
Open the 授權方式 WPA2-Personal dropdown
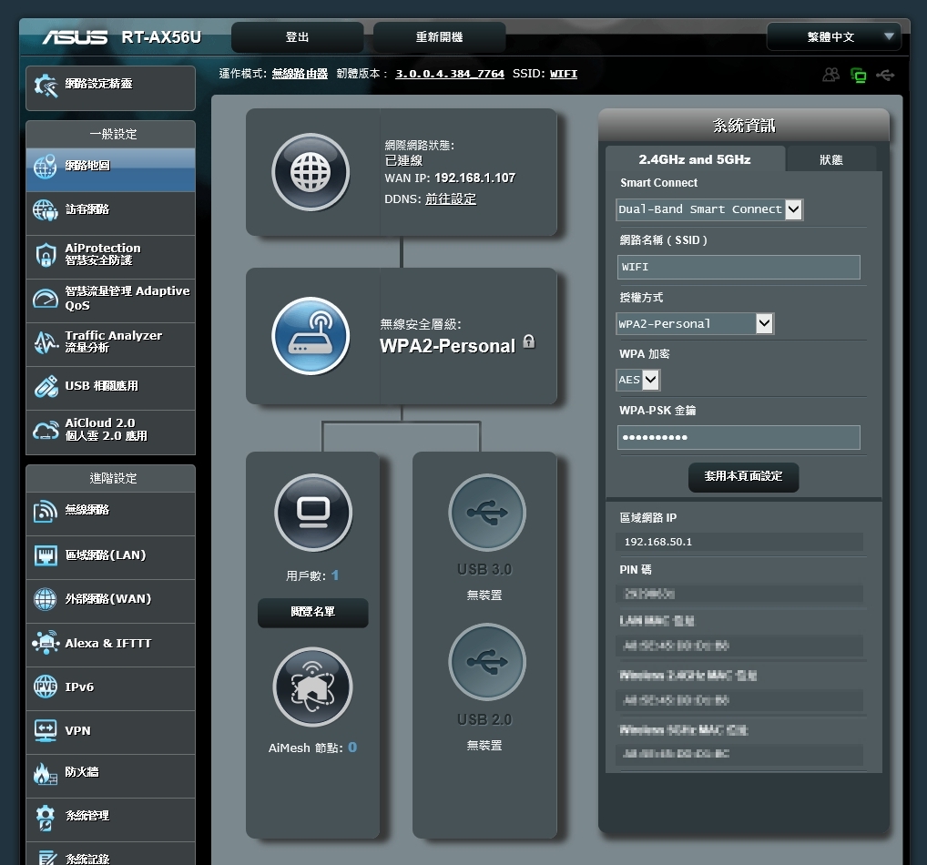click(x=695, y=323)
